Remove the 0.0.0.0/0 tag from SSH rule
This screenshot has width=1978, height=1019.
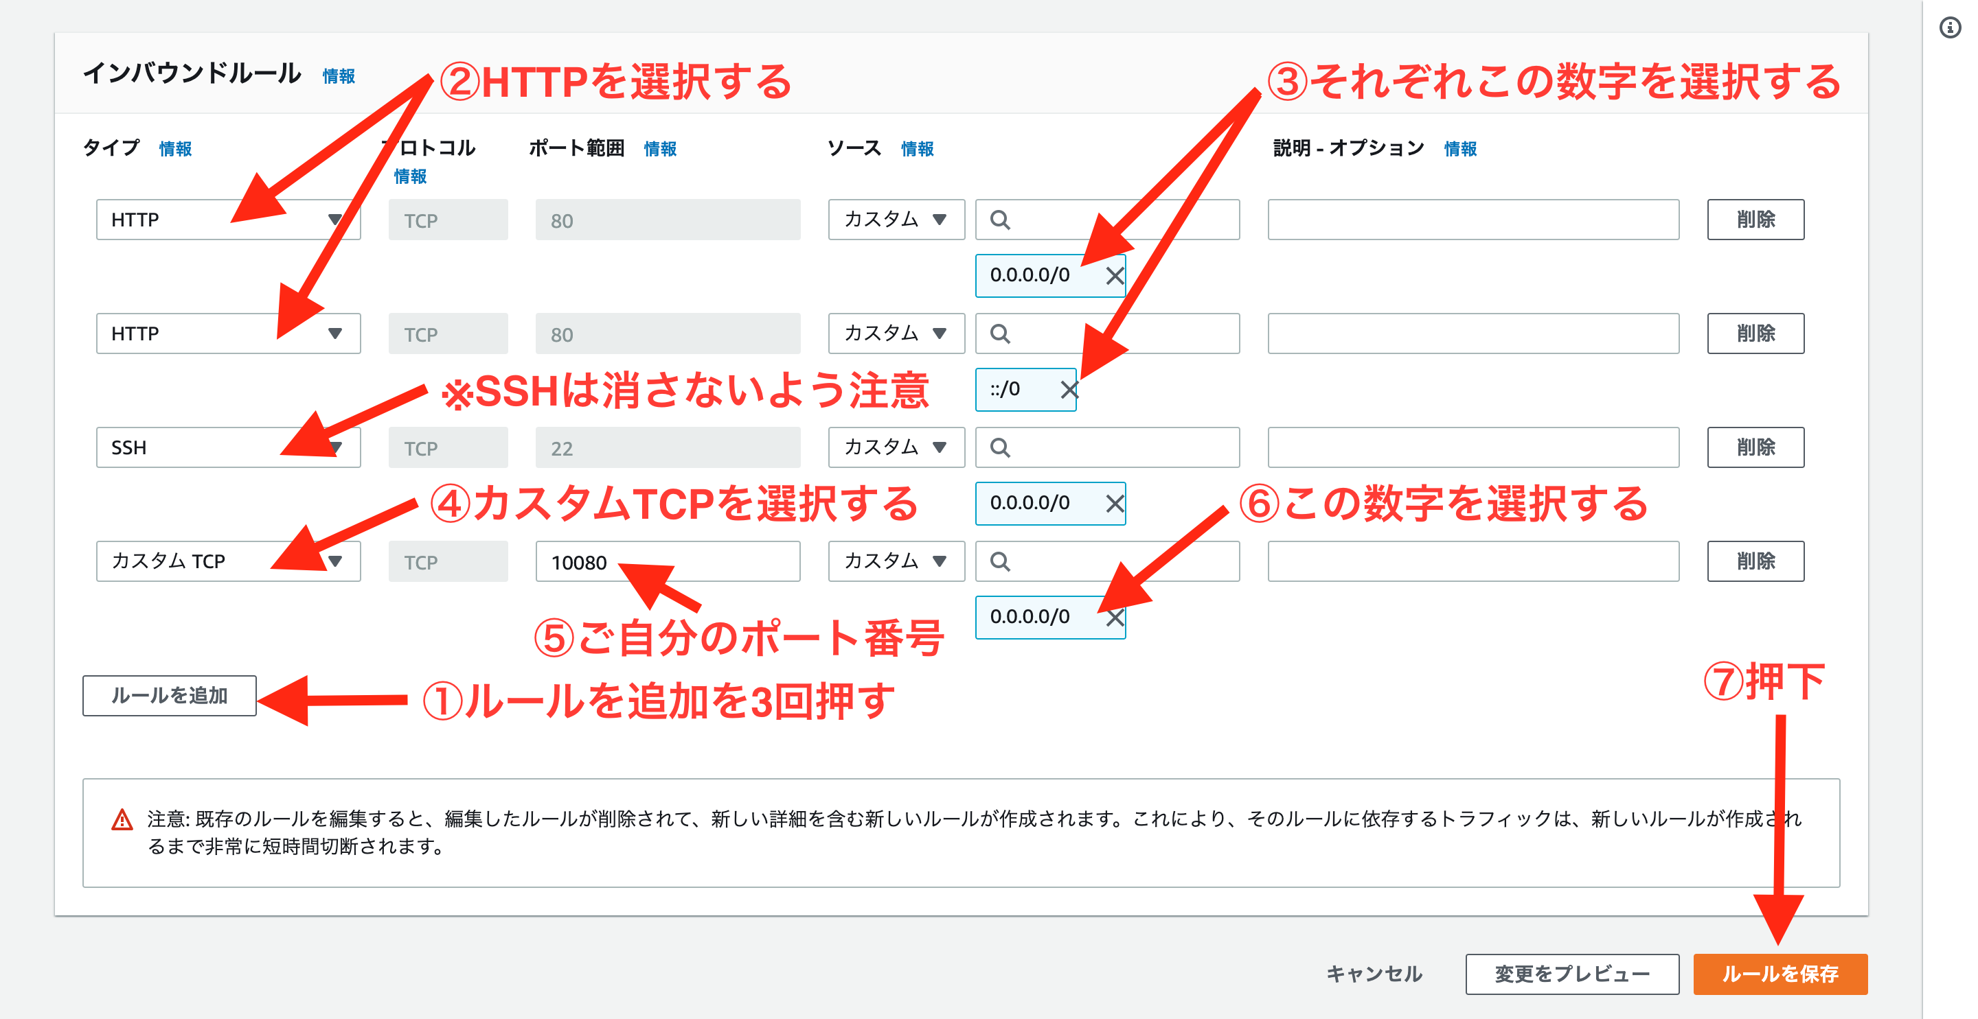(1114, 504)
